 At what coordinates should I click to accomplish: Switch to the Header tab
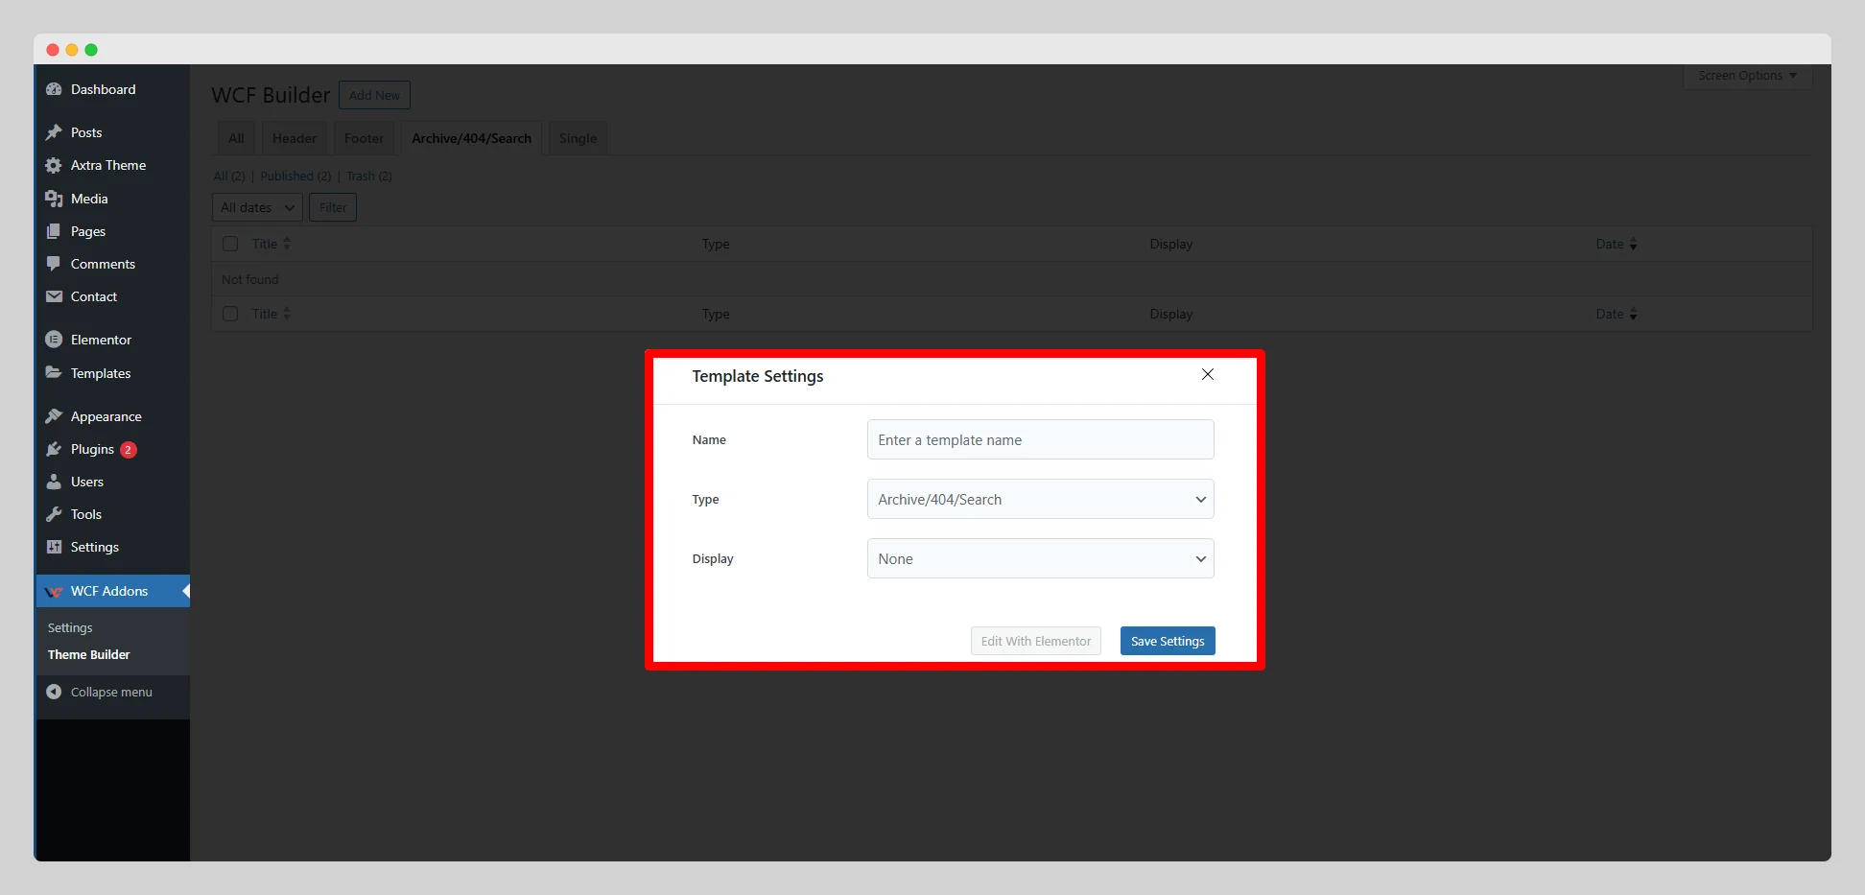click(x=294, y=138)
